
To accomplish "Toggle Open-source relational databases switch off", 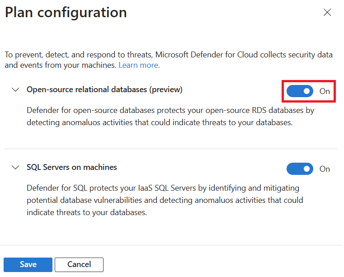I will click(300, 91).
